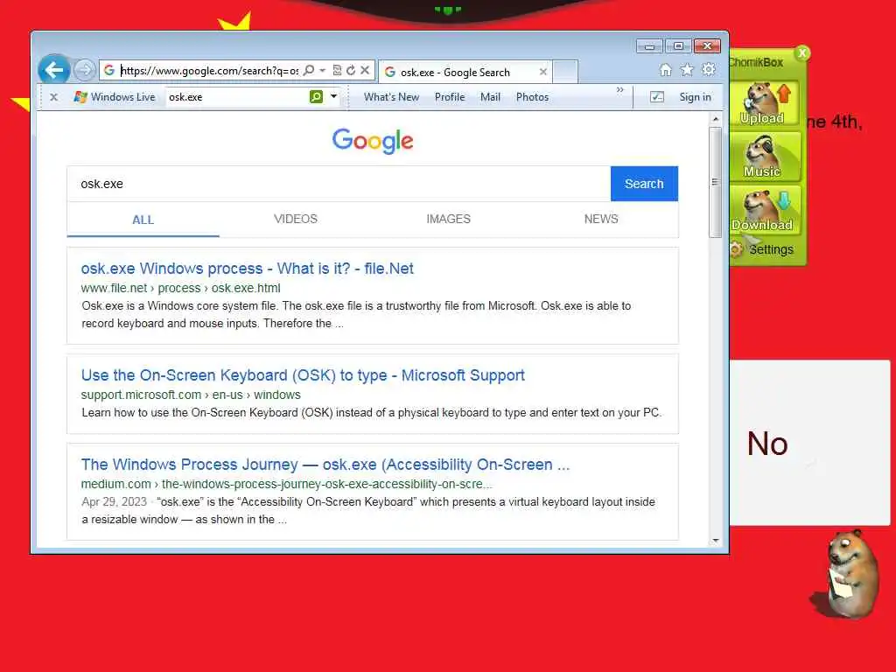Click the Google search query field

coord(339,184)
